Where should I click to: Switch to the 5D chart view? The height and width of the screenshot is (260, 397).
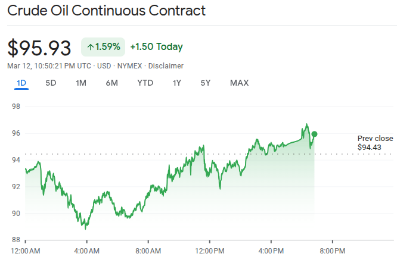51,83
